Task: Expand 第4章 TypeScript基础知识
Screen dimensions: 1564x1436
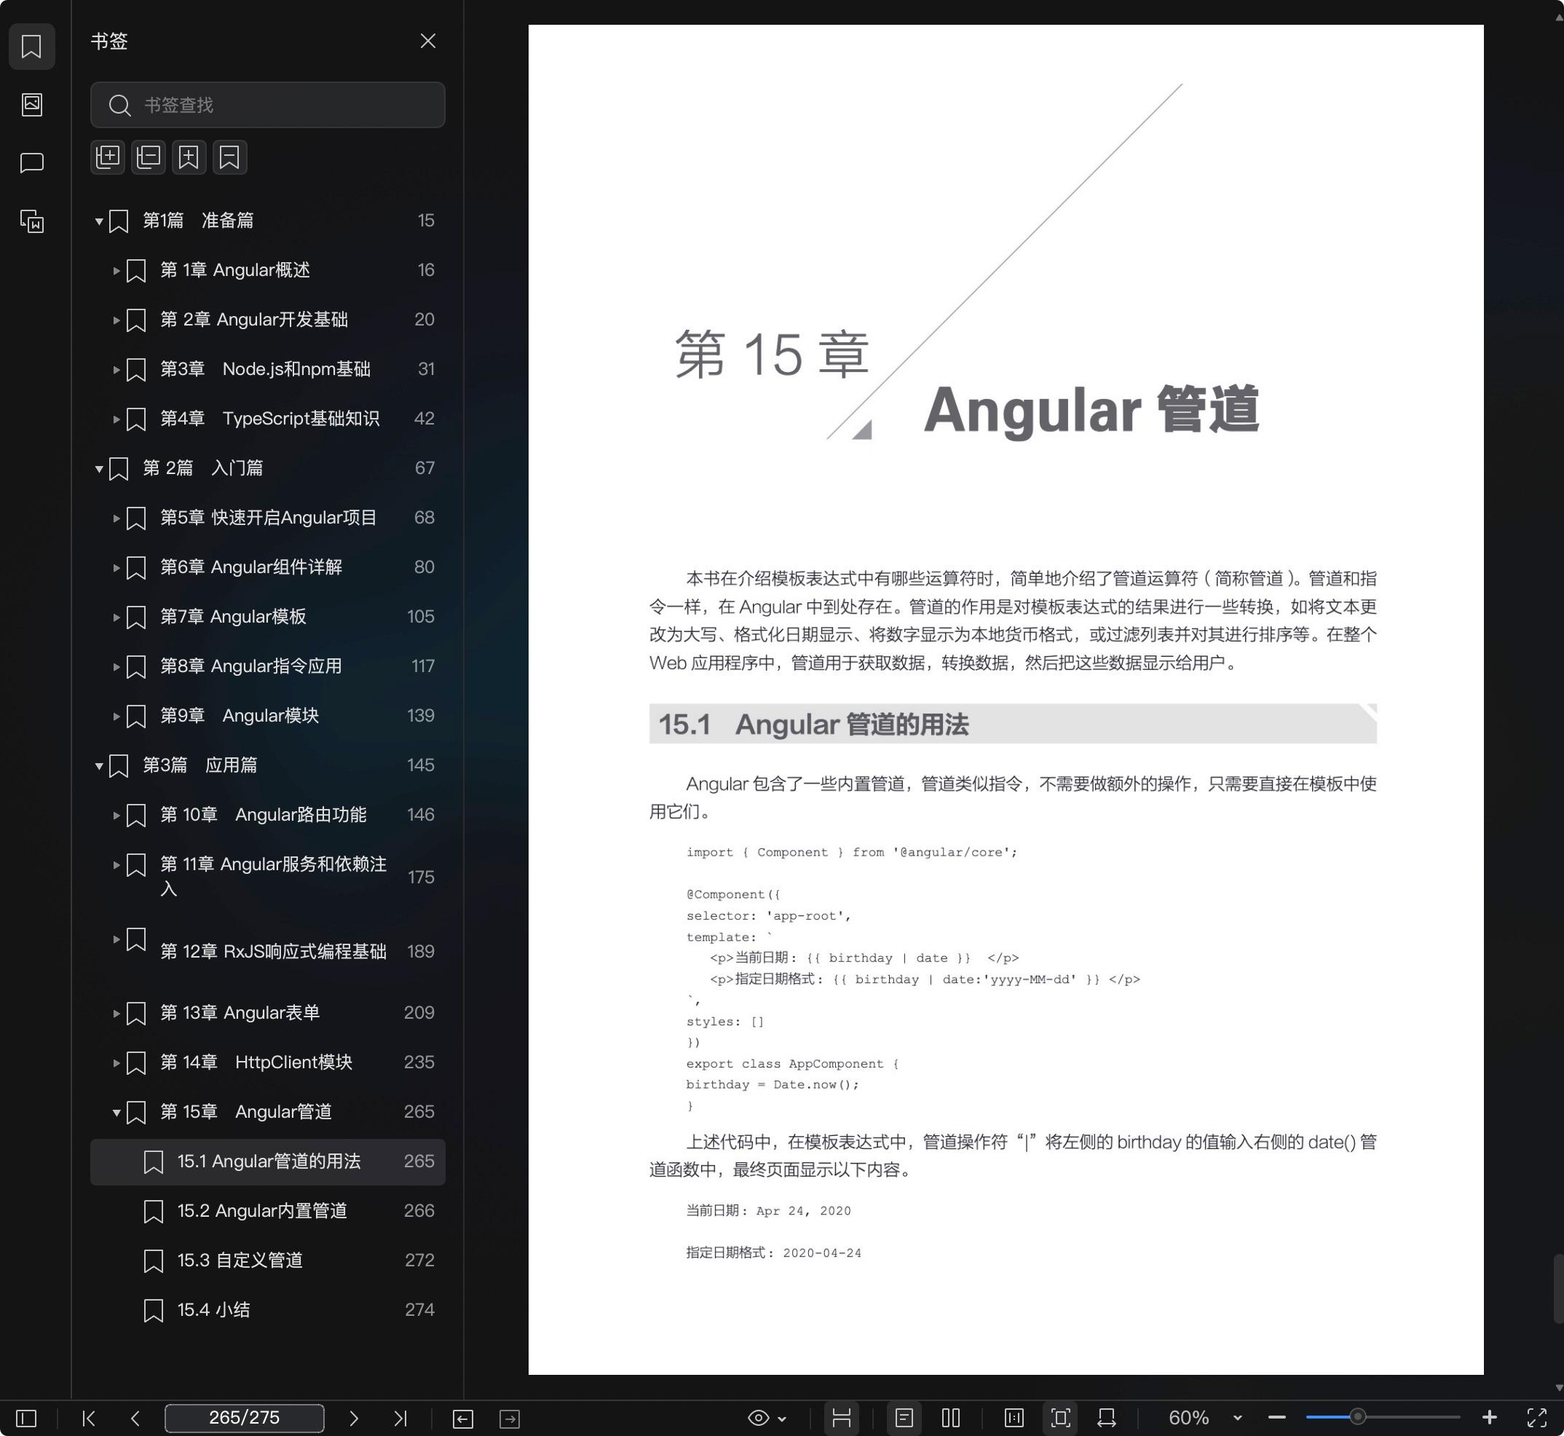Action: [x=116, y=419]
